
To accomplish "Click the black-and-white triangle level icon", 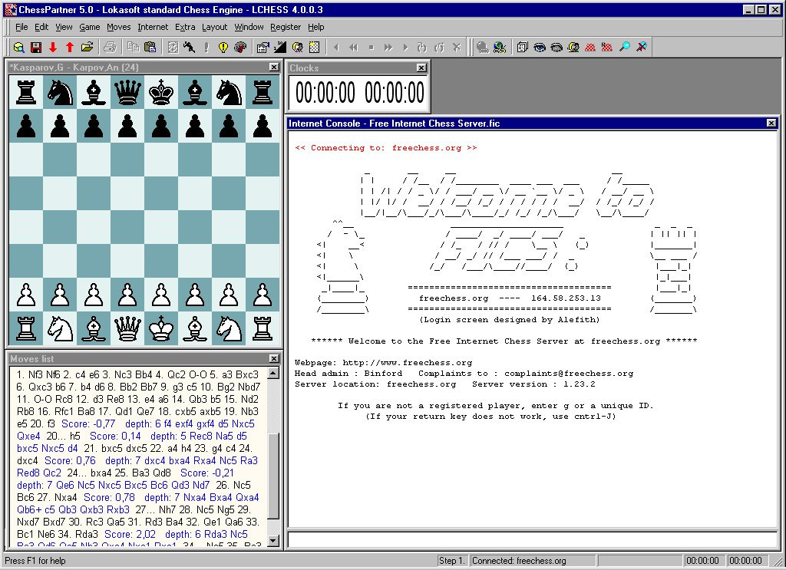I will 279,47.
